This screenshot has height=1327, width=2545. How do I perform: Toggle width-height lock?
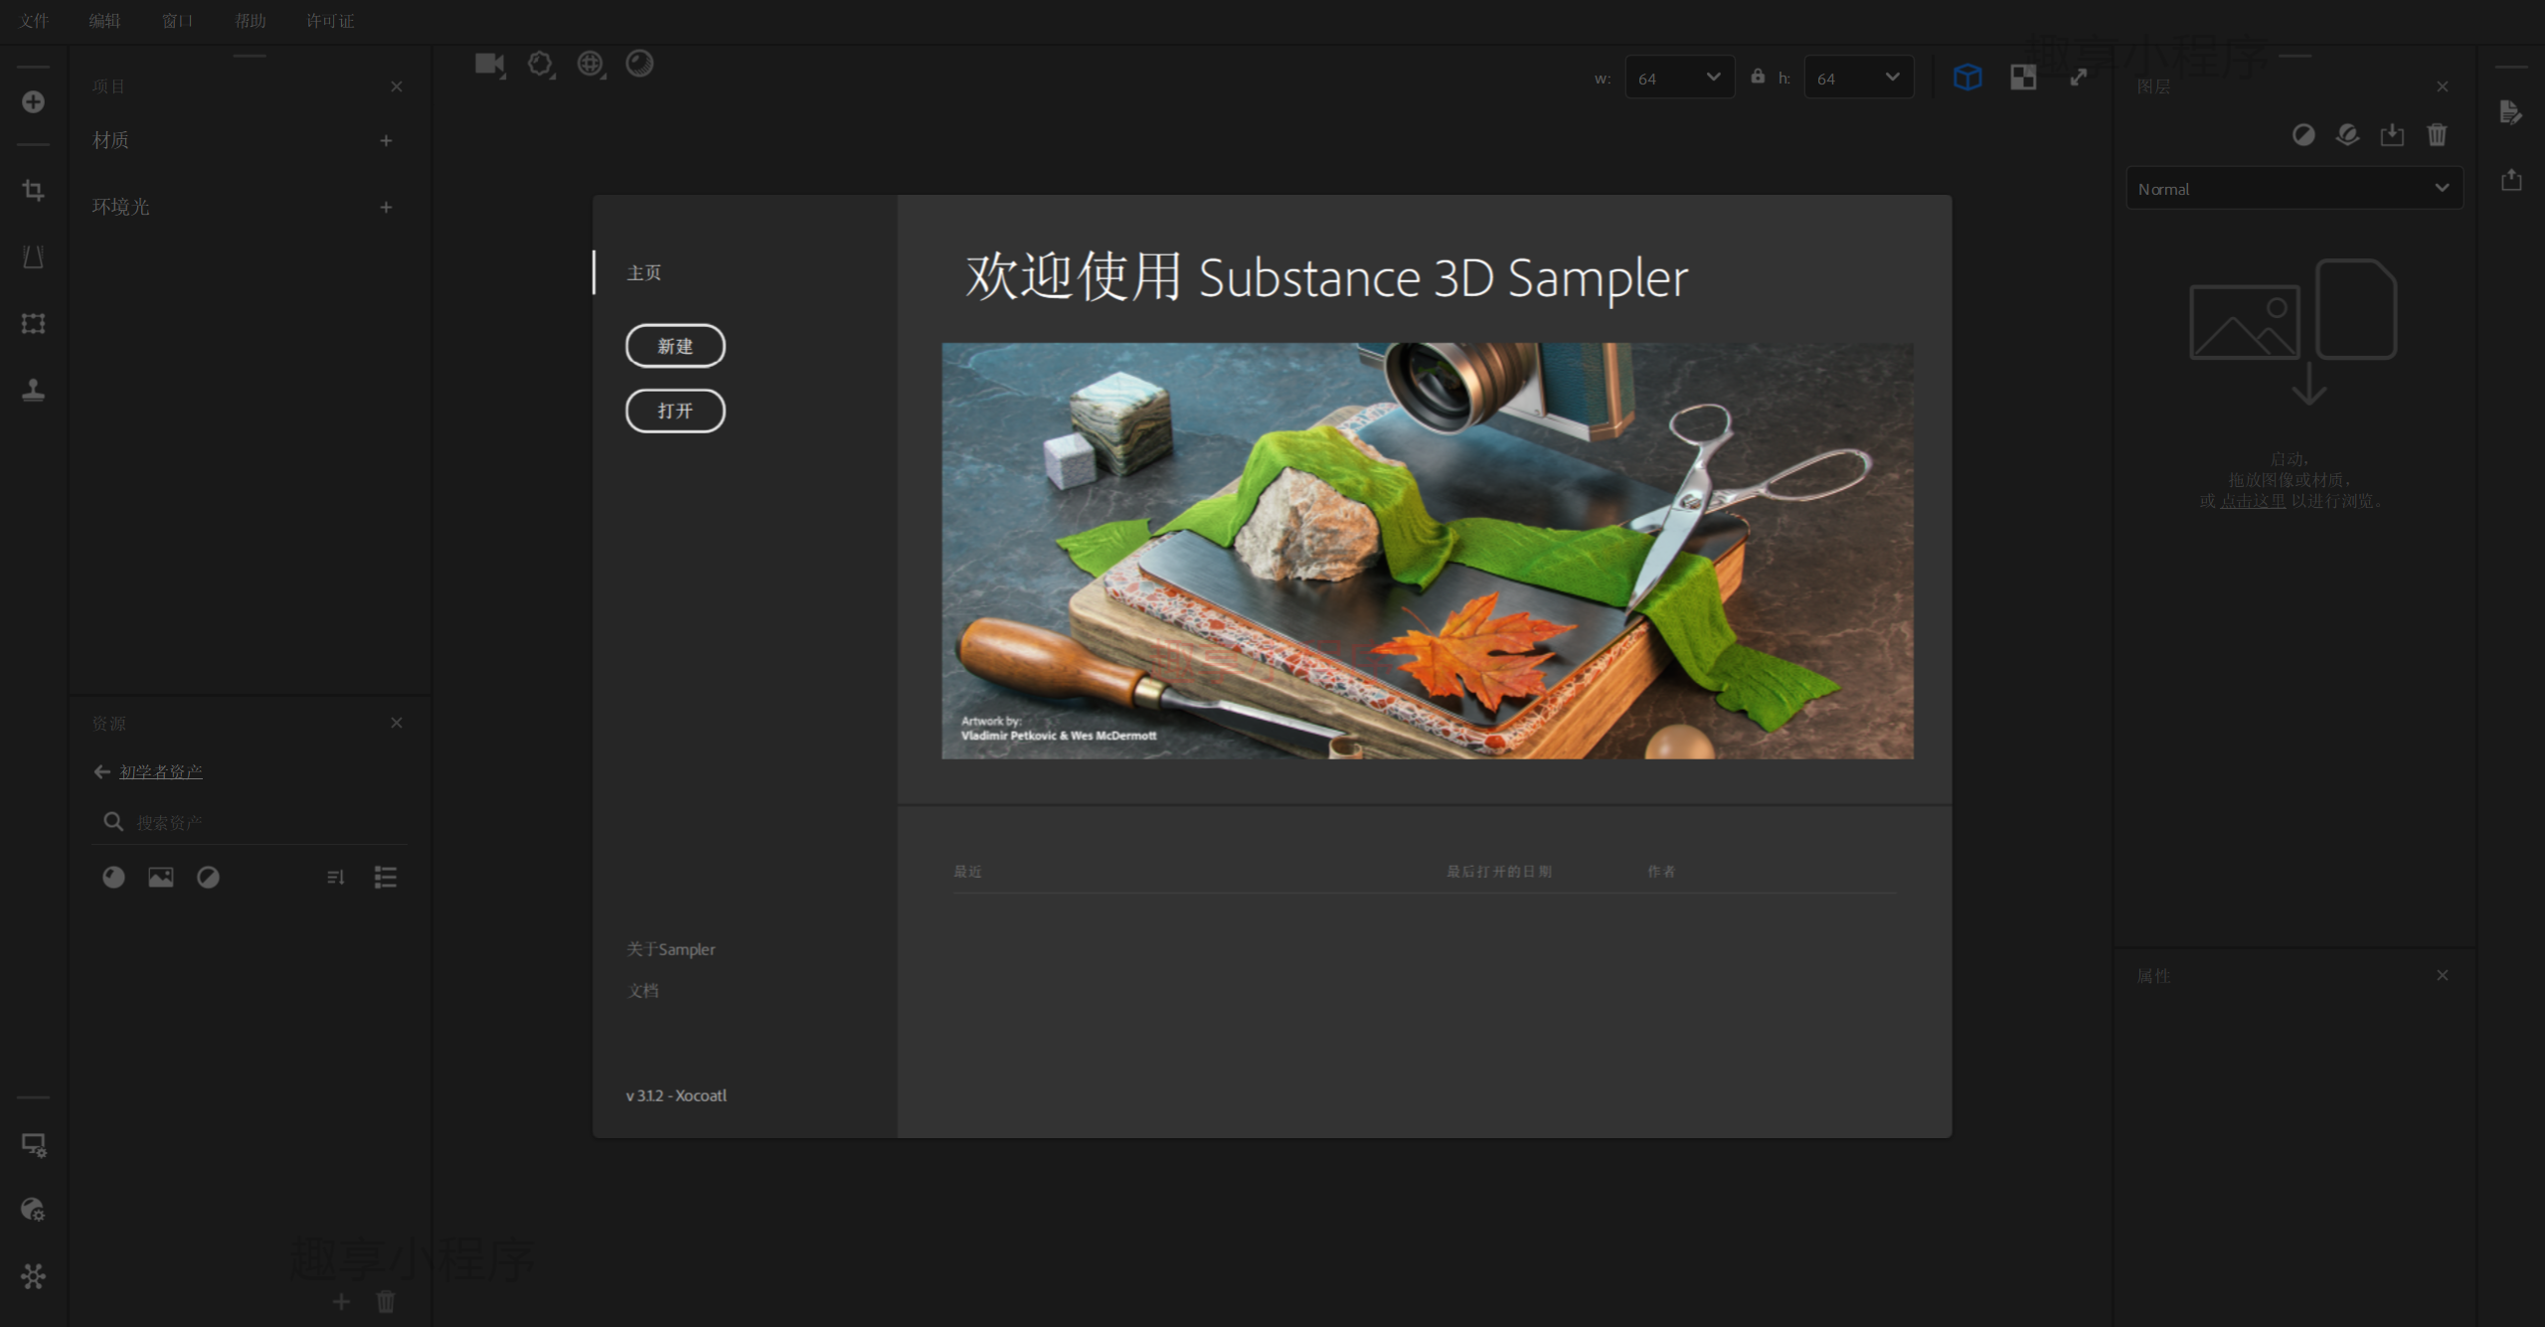pyautogui.click(x=1758, y=76)
